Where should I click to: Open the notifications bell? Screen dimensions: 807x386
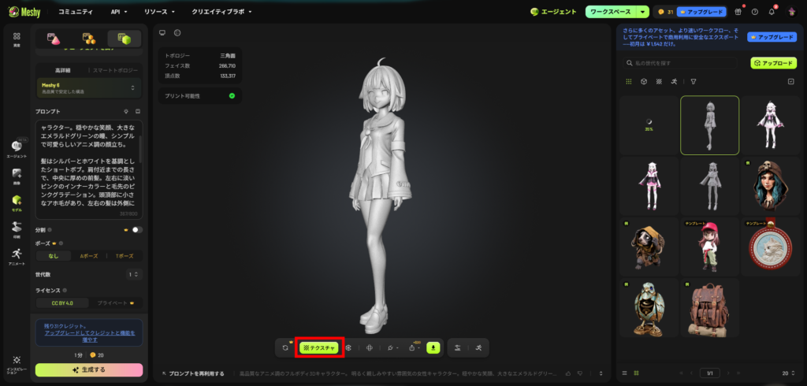[x=772, y=12]
